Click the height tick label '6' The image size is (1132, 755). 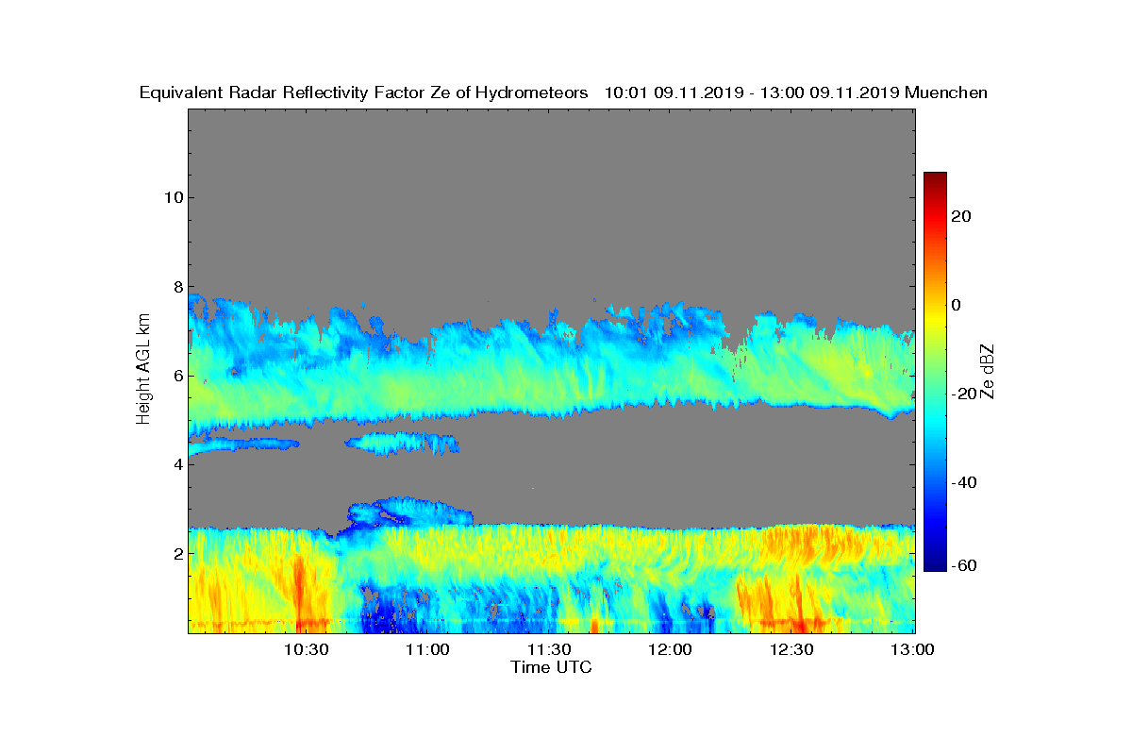point(176,376)
